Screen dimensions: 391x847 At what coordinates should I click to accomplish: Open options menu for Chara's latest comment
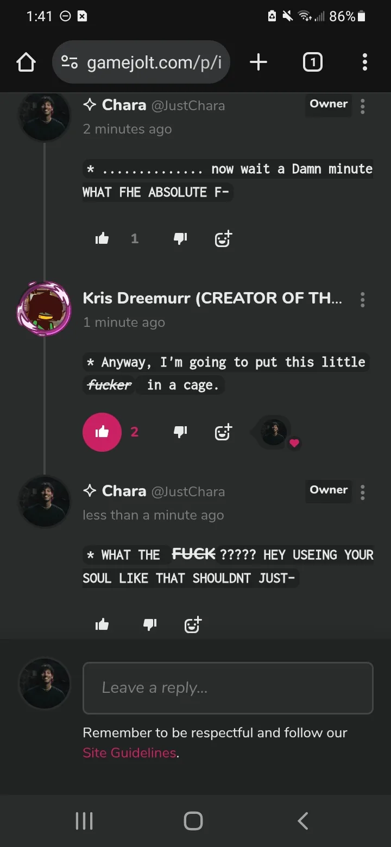click(x=362, y=492)
